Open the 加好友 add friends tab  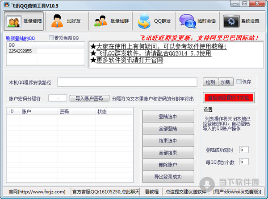[x=67, y=21]
